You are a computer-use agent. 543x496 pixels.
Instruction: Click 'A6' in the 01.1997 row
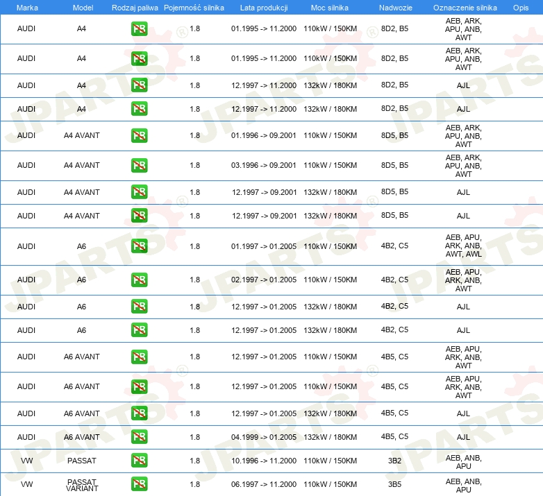pyautogui.click(x=81, y=246)
